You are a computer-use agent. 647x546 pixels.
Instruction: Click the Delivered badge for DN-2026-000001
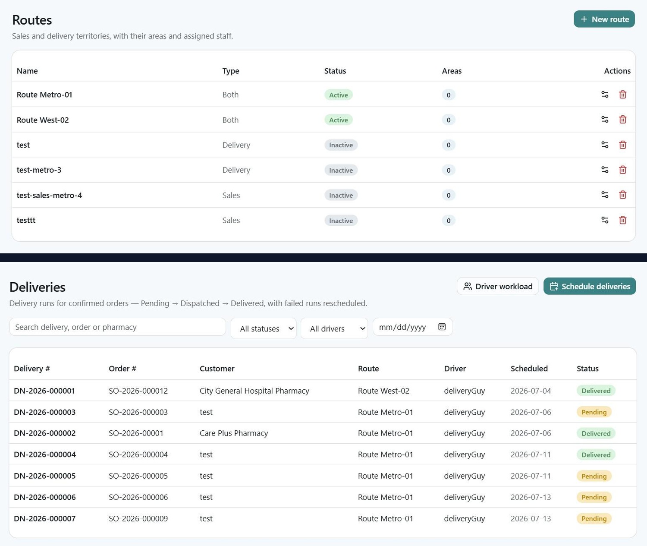pyautogui.click(x=596, y=391)
